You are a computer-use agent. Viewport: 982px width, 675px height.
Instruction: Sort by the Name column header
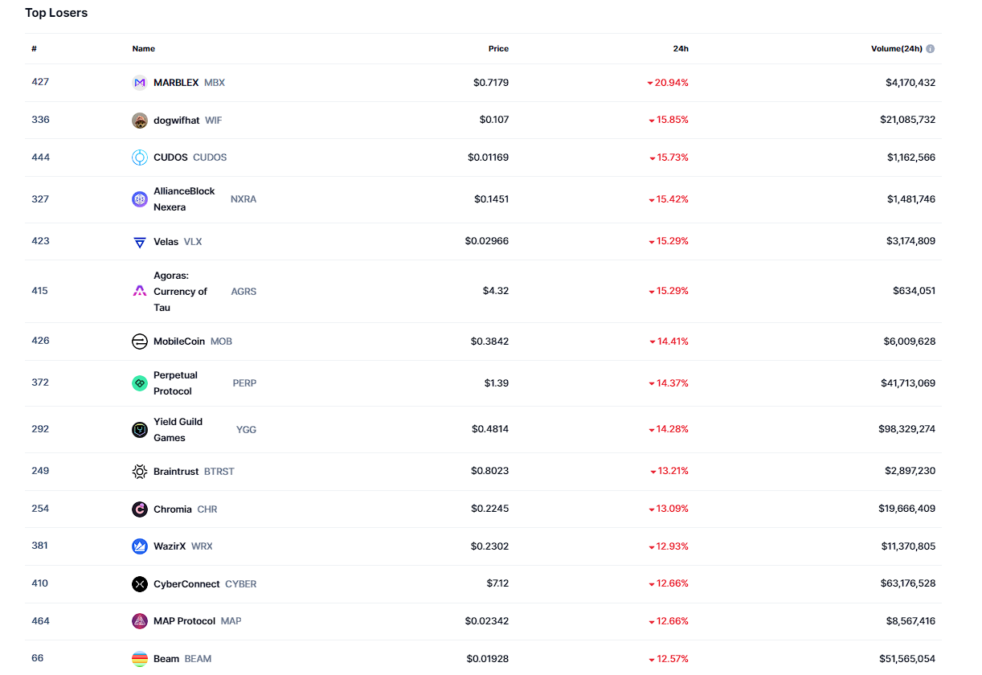point(144,49)
